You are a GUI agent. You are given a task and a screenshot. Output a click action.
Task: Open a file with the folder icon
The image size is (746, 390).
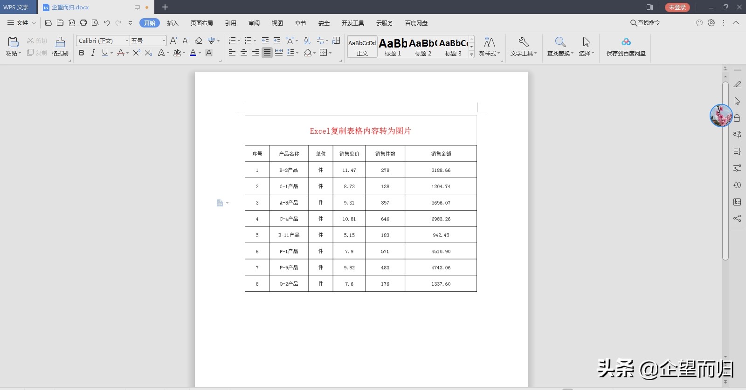[48, 23]
